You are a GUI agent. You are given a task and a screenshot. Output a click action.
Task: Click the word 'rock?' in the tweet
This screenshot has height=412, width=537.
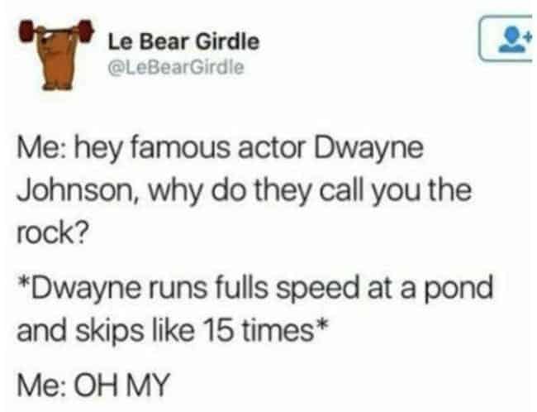(52, 233)
